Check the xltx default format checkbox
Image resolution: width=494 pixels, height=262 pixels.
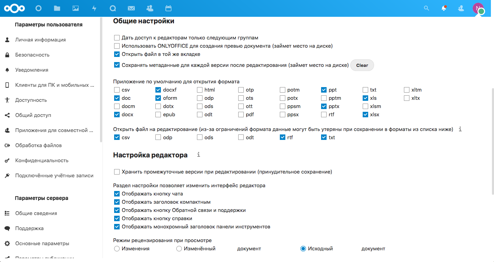click(407, 98)
